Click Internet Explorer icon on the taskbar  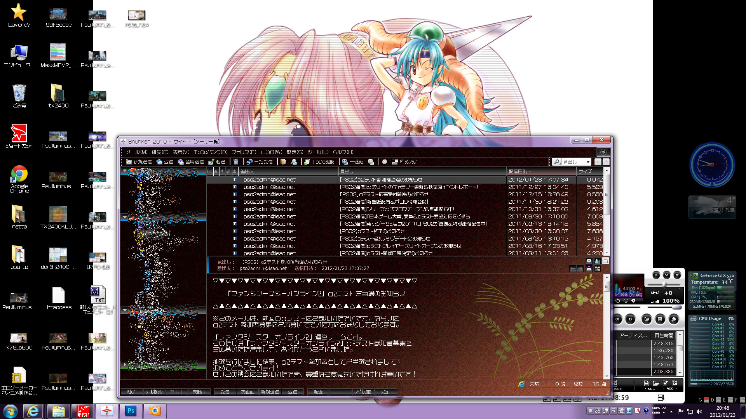tap(33, 411)
